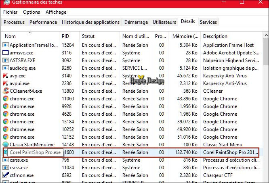Click the CCleaner64.exe icon
Image resolution: width=269 pixels, height=183 pixels.
tap(6, 91)
